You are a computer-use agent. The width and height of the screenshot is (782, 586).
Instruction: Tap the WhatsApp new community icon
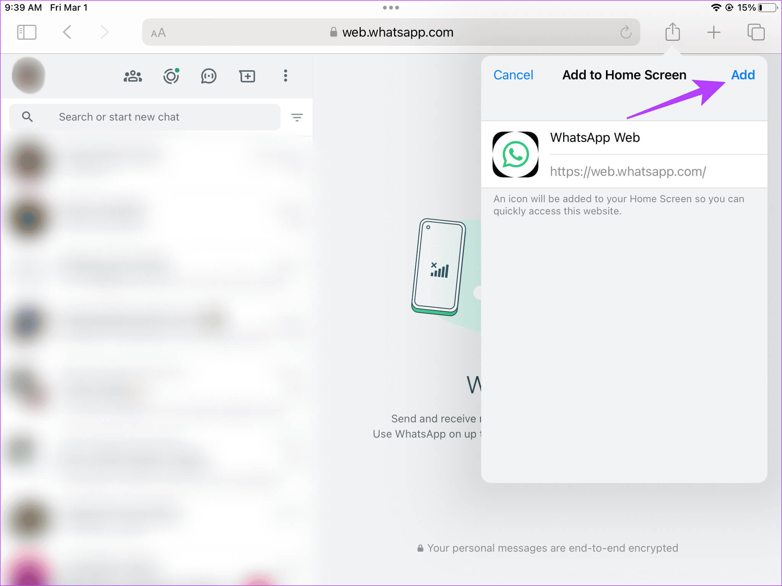pos(133,76)
